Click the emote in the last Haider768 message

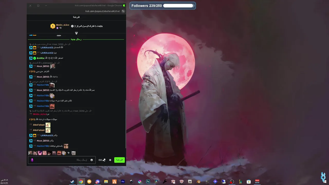[66, 146]
